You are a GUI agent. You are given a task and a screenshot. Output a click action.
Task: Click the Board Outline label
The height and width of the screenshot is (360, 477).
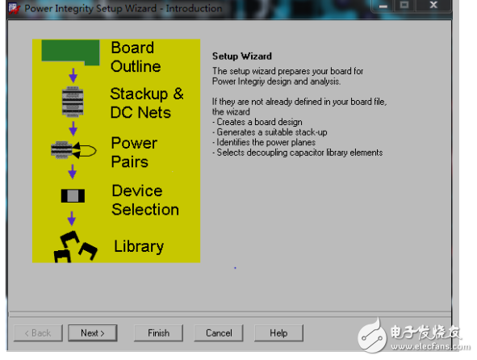coord(136,57)
